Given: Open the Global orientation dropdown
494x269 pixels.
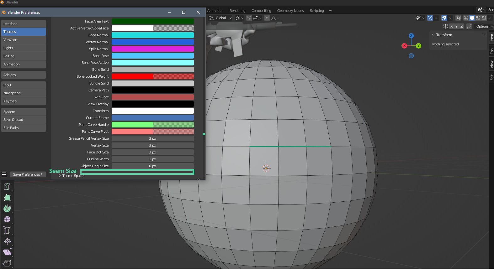Looking at the screenshot, I should 221,18.
